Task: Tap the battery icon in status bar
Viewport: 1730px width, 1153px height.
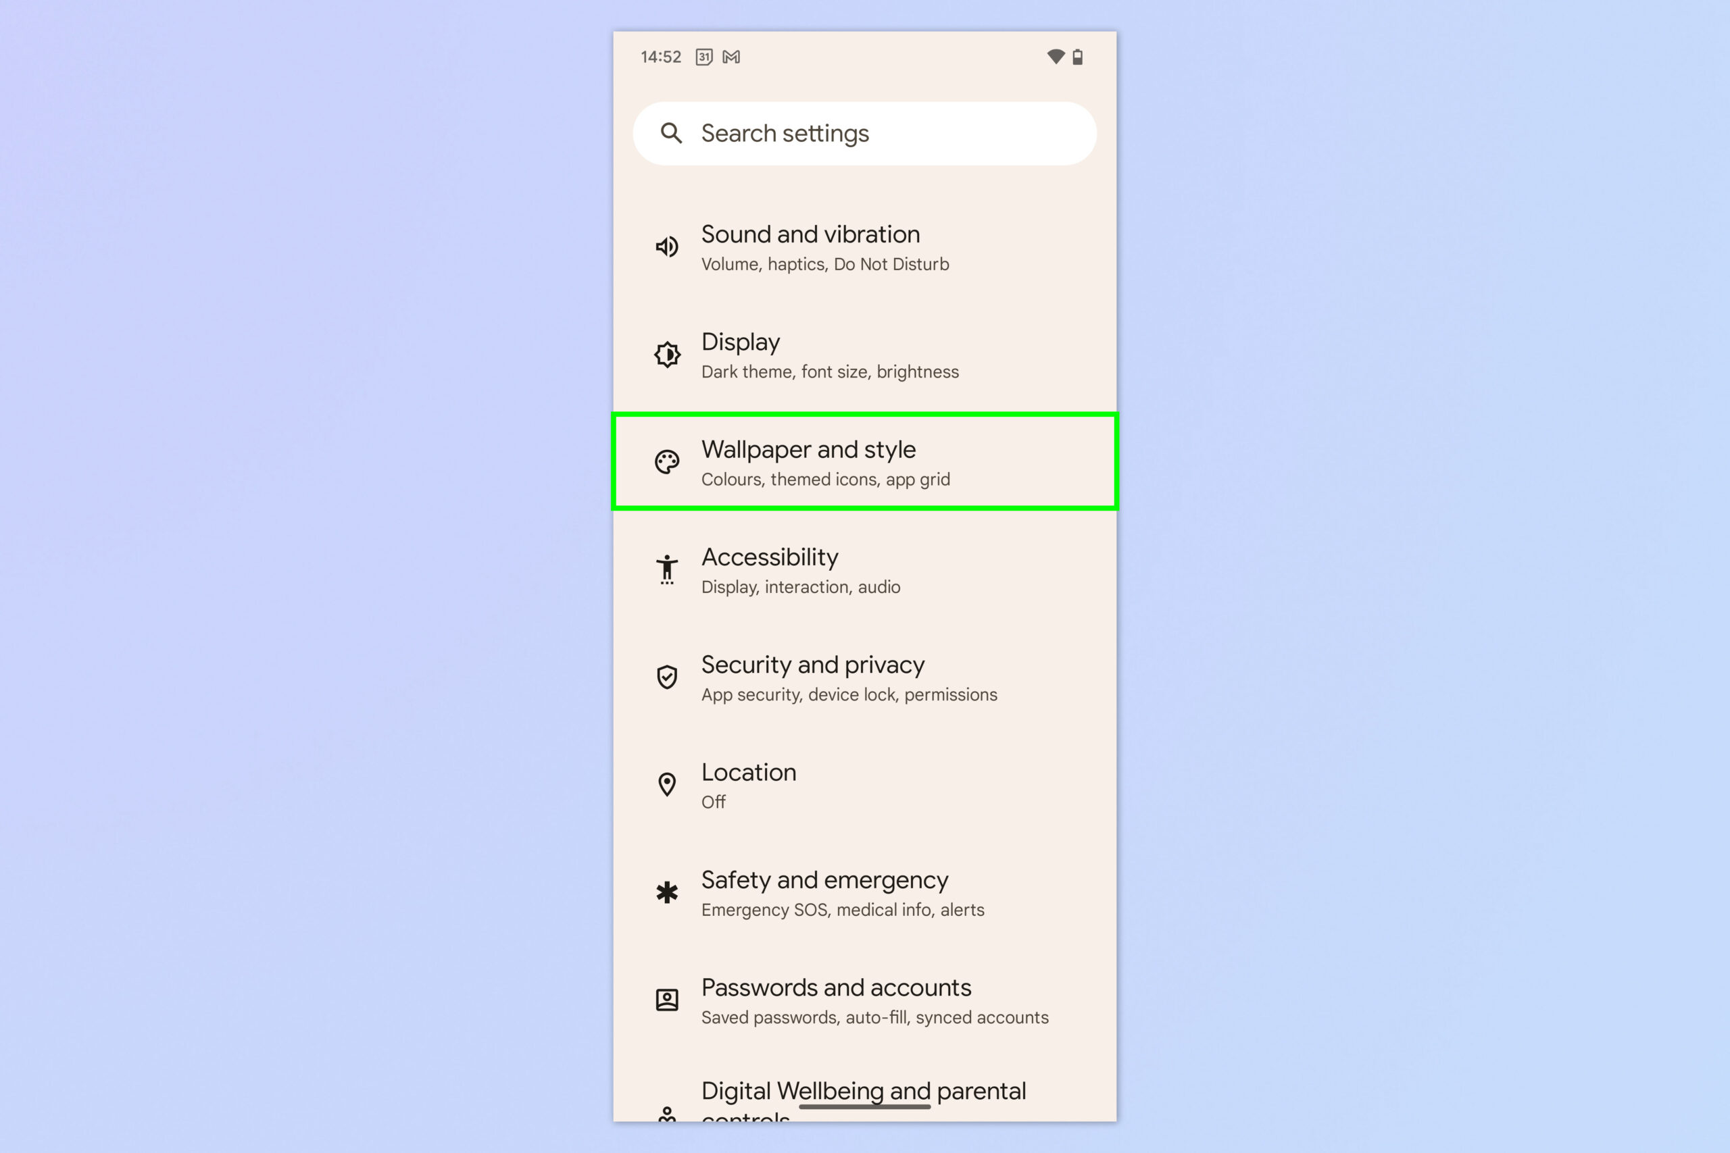Action: [x=1081, y=57]
